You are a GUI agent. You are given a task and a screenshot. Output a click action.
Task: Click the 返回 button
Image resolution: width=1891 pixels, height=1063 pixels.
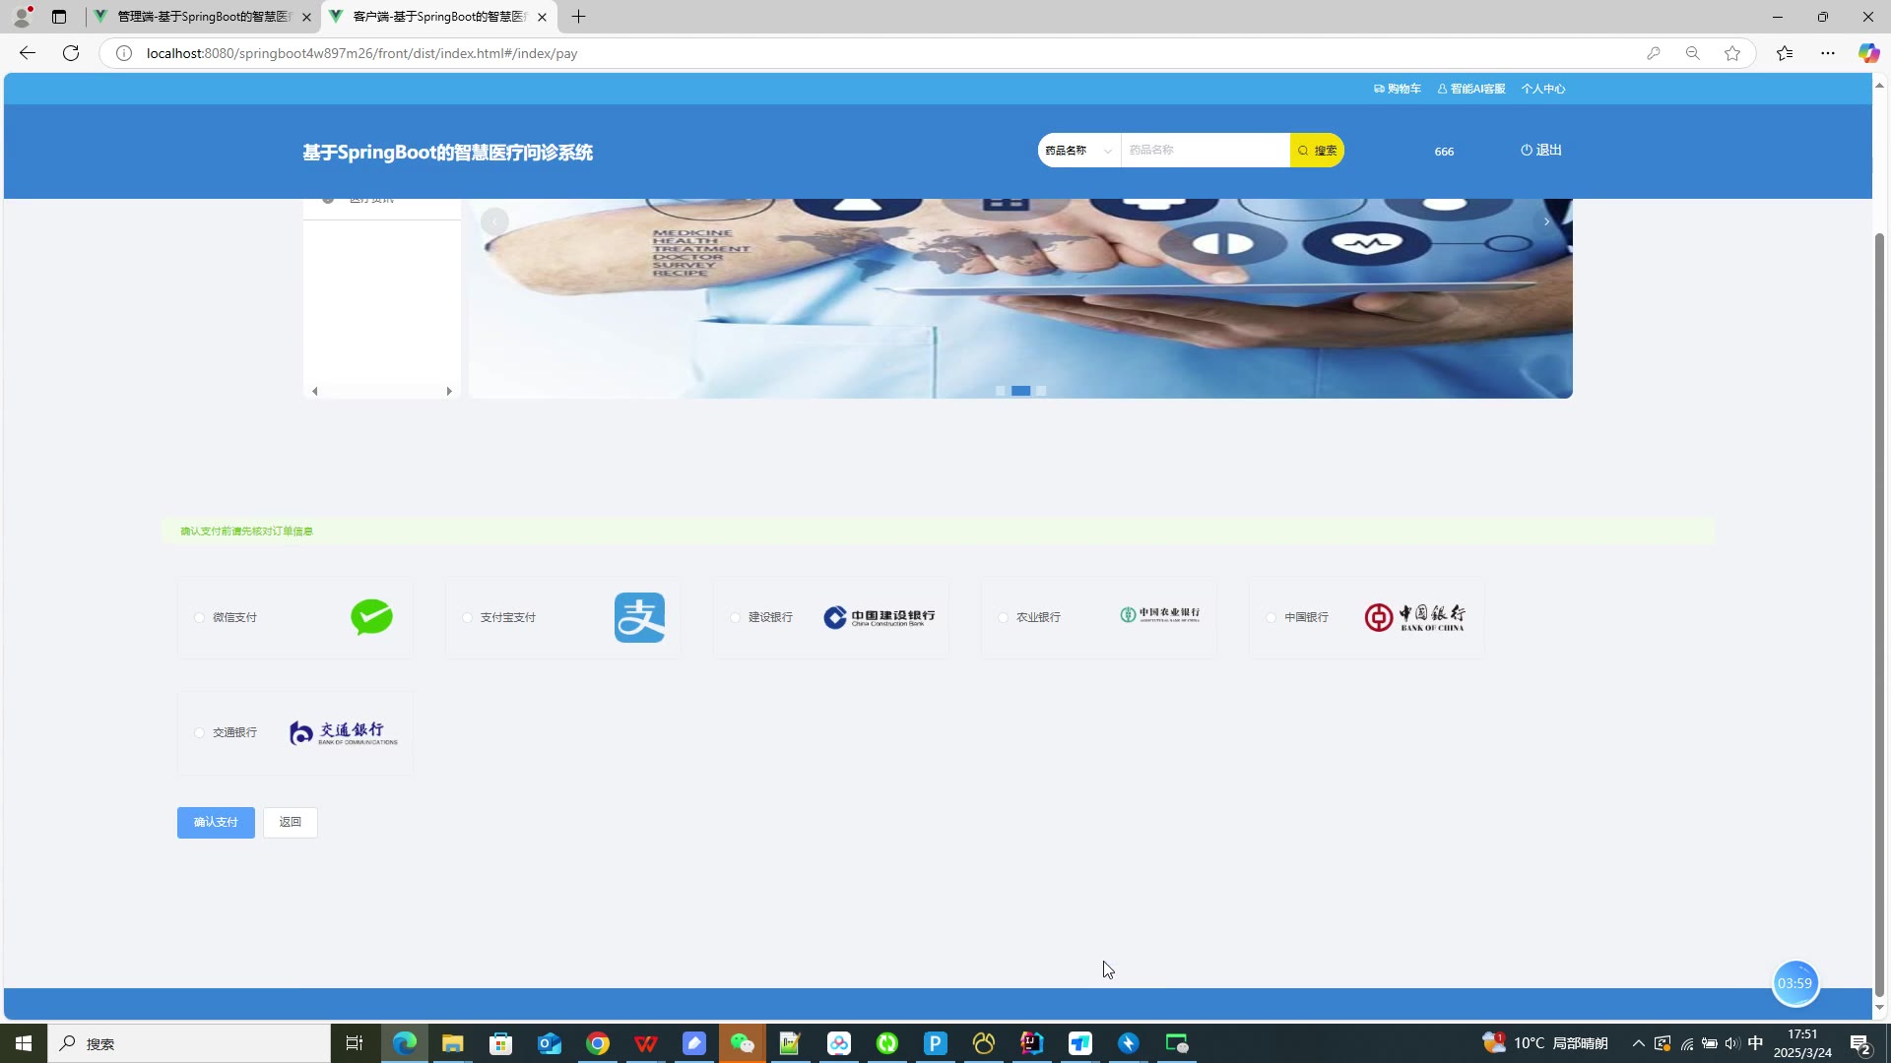tap(290, 822)
